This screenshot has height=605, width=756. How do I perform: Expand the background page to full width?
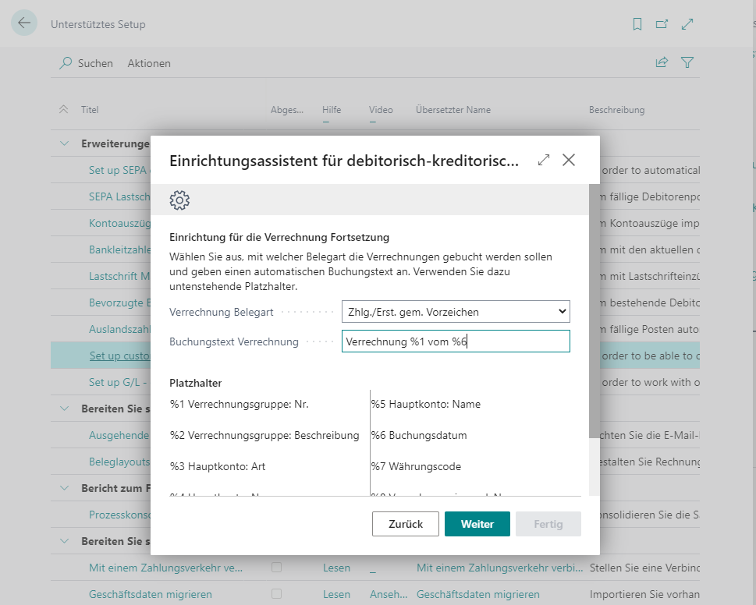[687, 24]
